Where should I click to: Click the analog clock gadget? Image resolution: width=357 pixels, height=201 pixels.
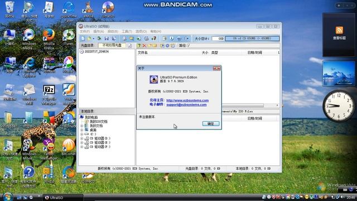tap(339, 106)
